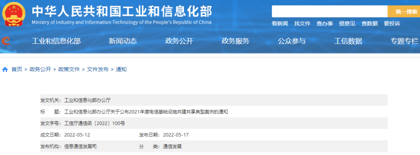
Task: Click the Chinese ministry title 中华人民共和国工业和信息化部
Action: click(122, 11)
